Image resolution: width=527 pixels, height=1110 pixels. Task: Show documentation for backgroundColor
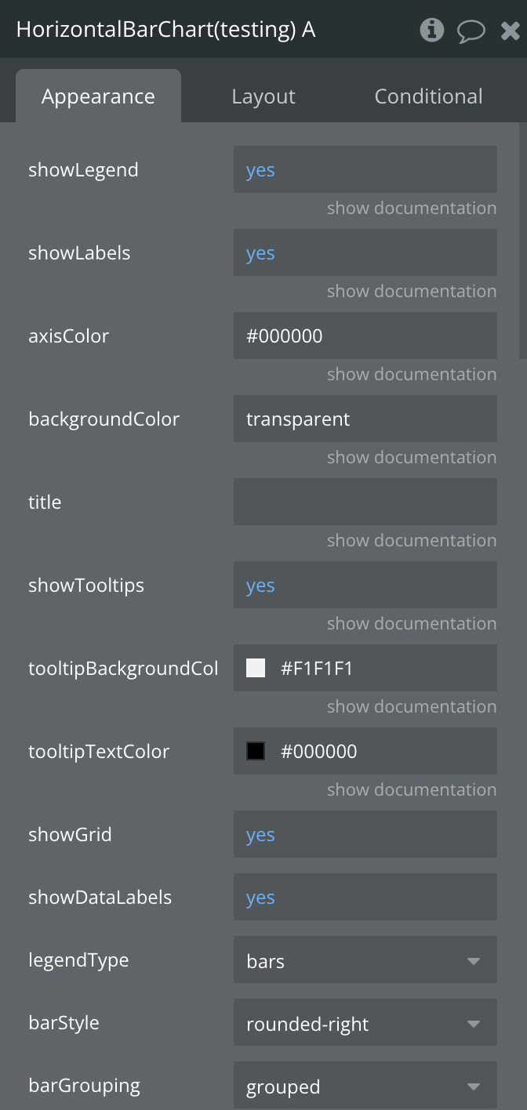pos(411,458)
